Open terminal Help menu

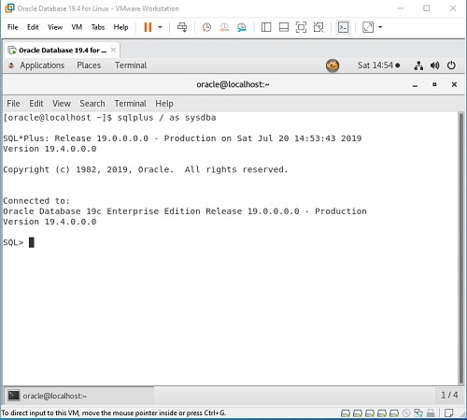tap(164, 104)
